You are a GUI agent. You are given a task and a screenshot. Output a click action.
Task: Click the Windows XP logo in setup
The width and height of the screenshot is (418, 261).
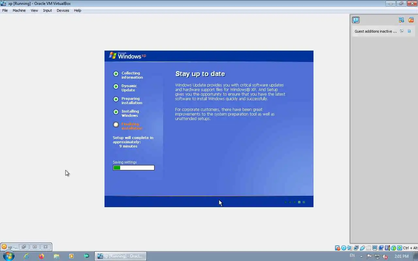point(127,55)
